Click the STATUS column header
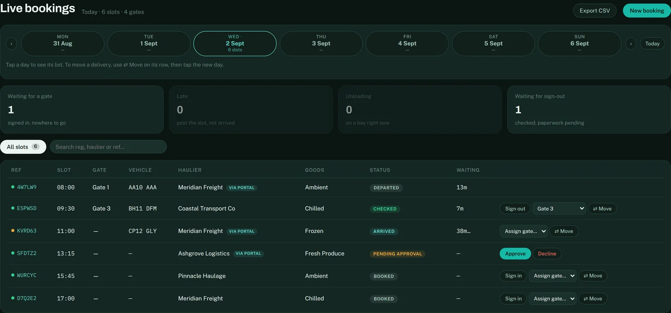Image resolution: width=671 pixels, height=313 pixels. coord(380,170)
